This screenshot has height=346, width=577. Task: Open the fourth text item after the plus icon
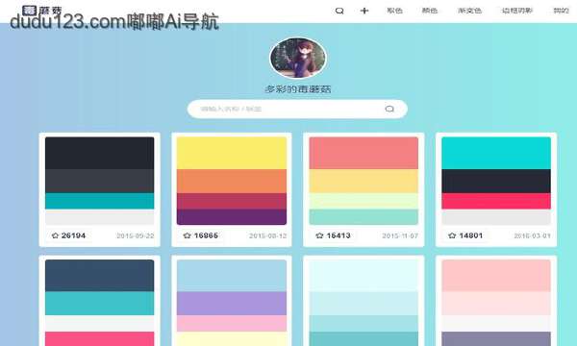517,11
